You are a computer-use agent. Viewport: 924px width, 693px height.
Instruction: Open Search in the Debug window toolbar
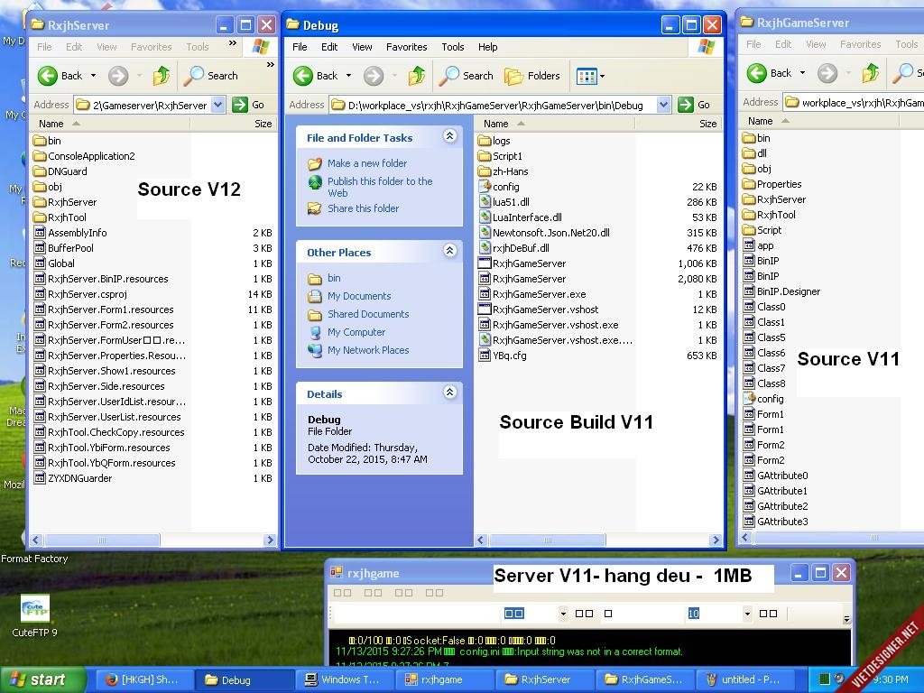pyautogui.click(x=467, y=76)
